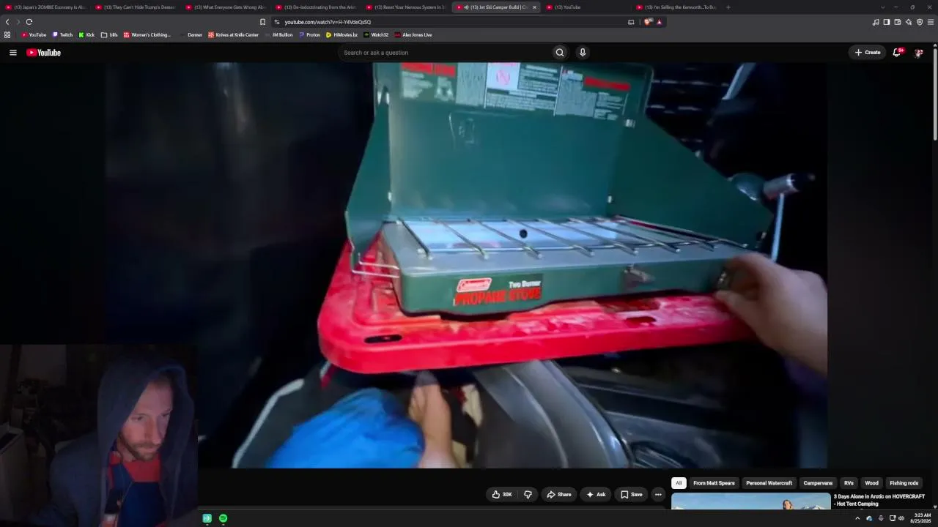Dislike the video with thumbs down
The image size is (938, 527).
click(528, 495)
